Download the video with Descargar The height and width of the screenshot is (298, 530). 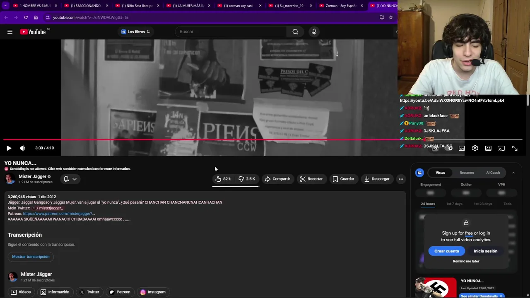(x=377, y=179)
